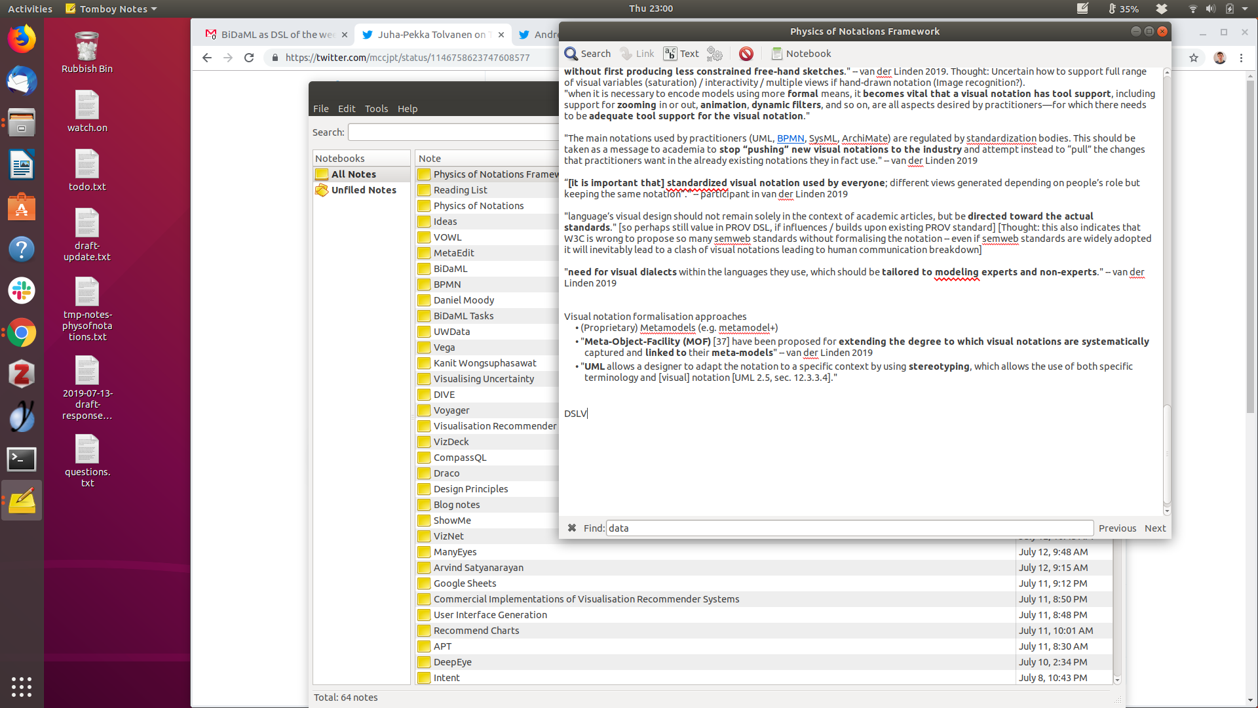
Task: Click the note window vertical scrollbar
Action: (1166, 453)
